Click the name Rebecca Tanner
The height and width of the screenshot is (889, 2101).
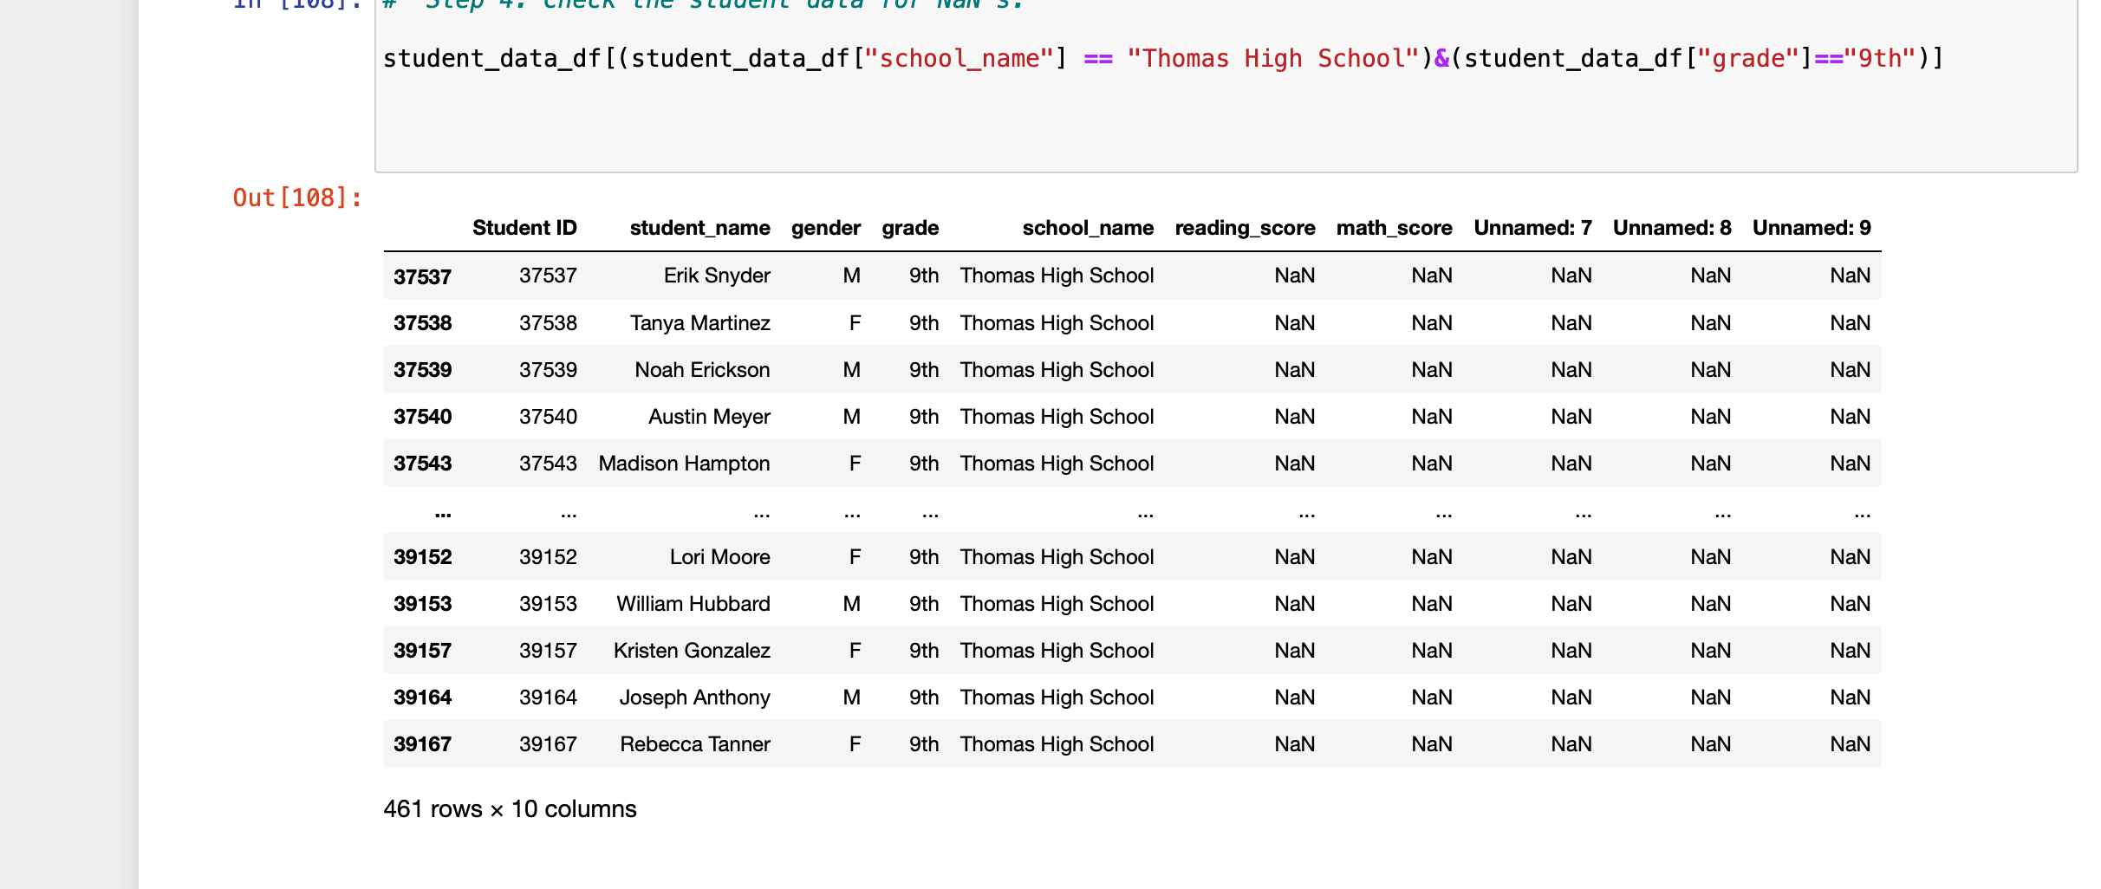click(x=694, y=744)
